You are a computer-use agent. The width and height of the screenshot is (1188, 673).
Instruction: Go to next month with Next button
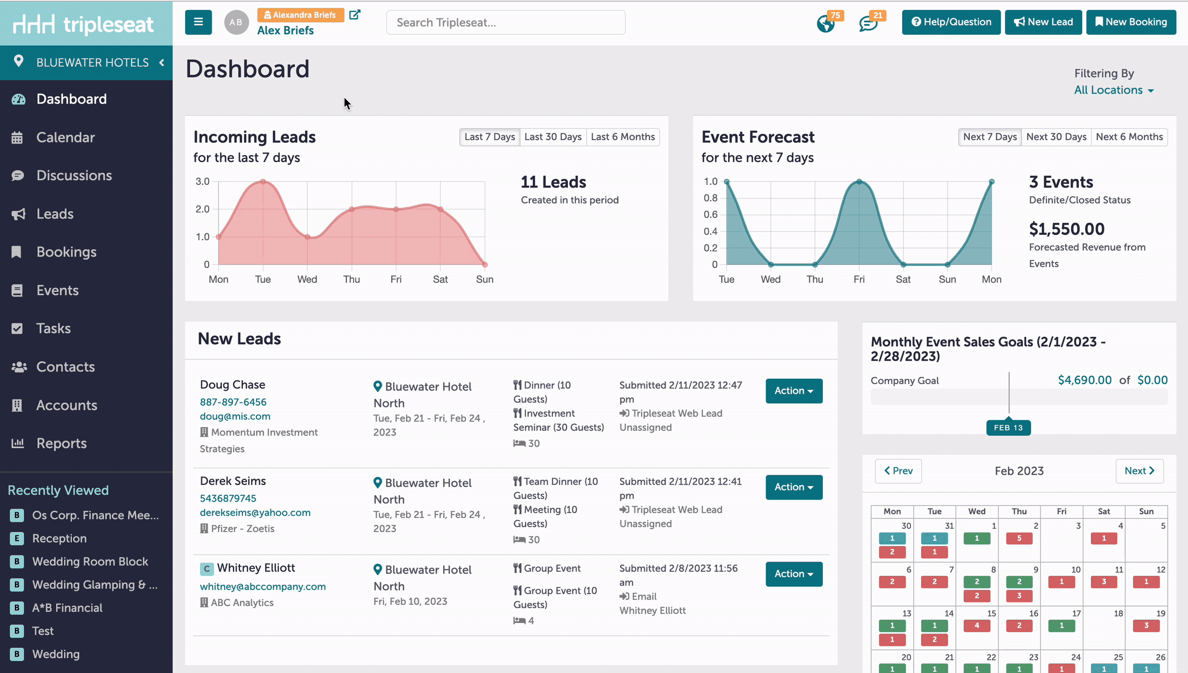pos(1140,471)
